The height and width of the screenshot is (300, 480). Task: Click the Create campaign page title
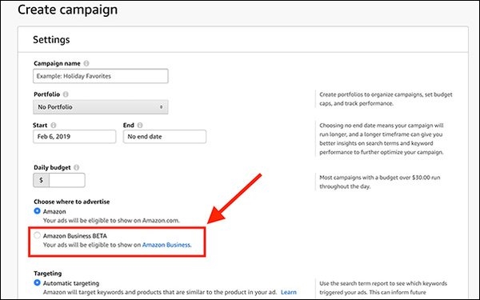tap(68, 10)
